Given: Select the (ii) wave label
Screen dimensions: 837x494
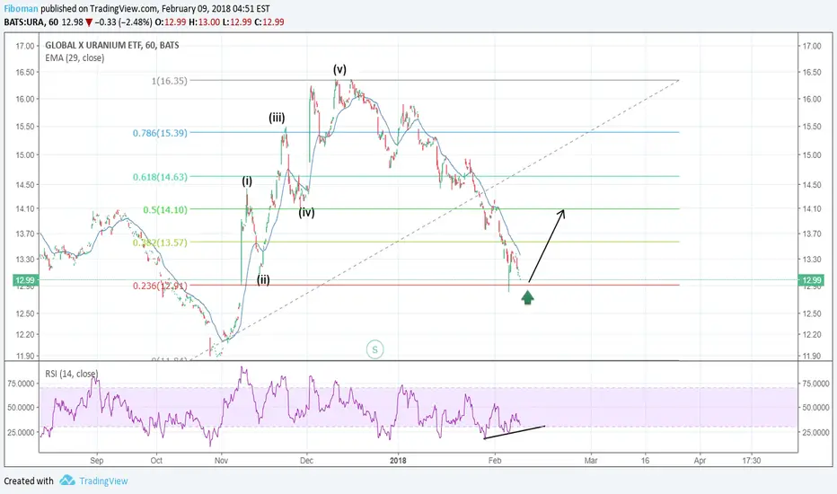Looking at the screenshot, I should pyautogui.click(x=263, y=279).
